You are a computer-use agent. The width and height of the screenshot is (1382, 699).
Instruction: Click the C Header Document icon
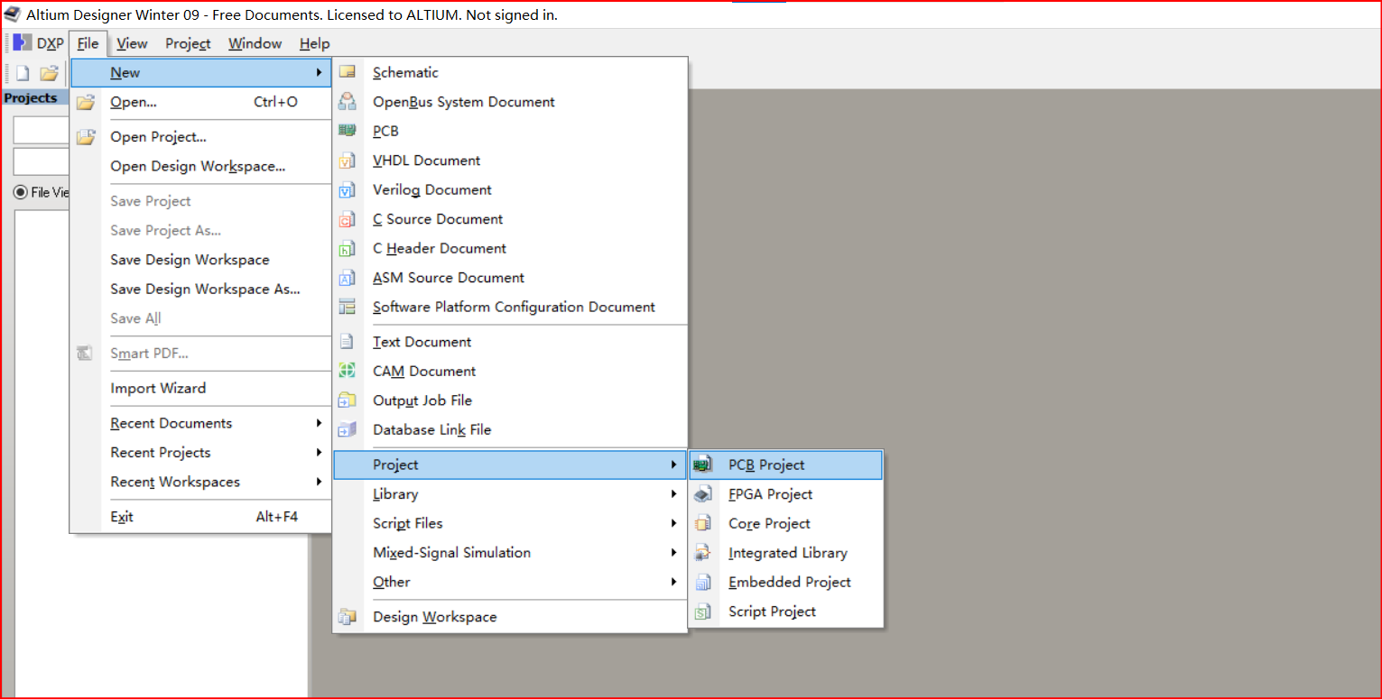click(348, 248)
